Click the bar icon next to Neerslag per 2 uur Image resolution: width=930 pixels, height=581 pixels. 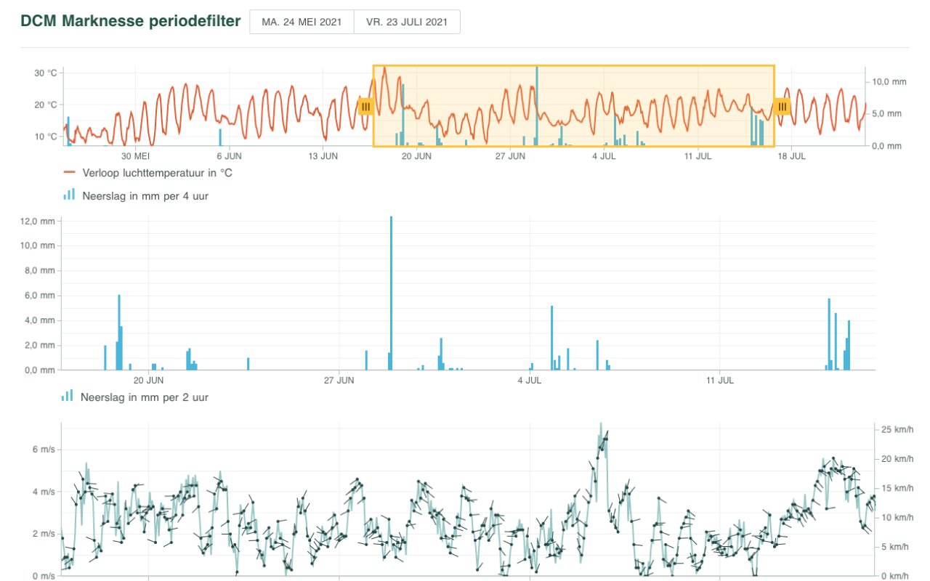67,397
